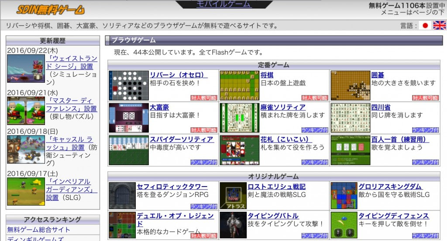The image size is (447, 241).
Task: Click 対人戦可能 badge on リバーシ card
Action: click(x=203, y=98)
